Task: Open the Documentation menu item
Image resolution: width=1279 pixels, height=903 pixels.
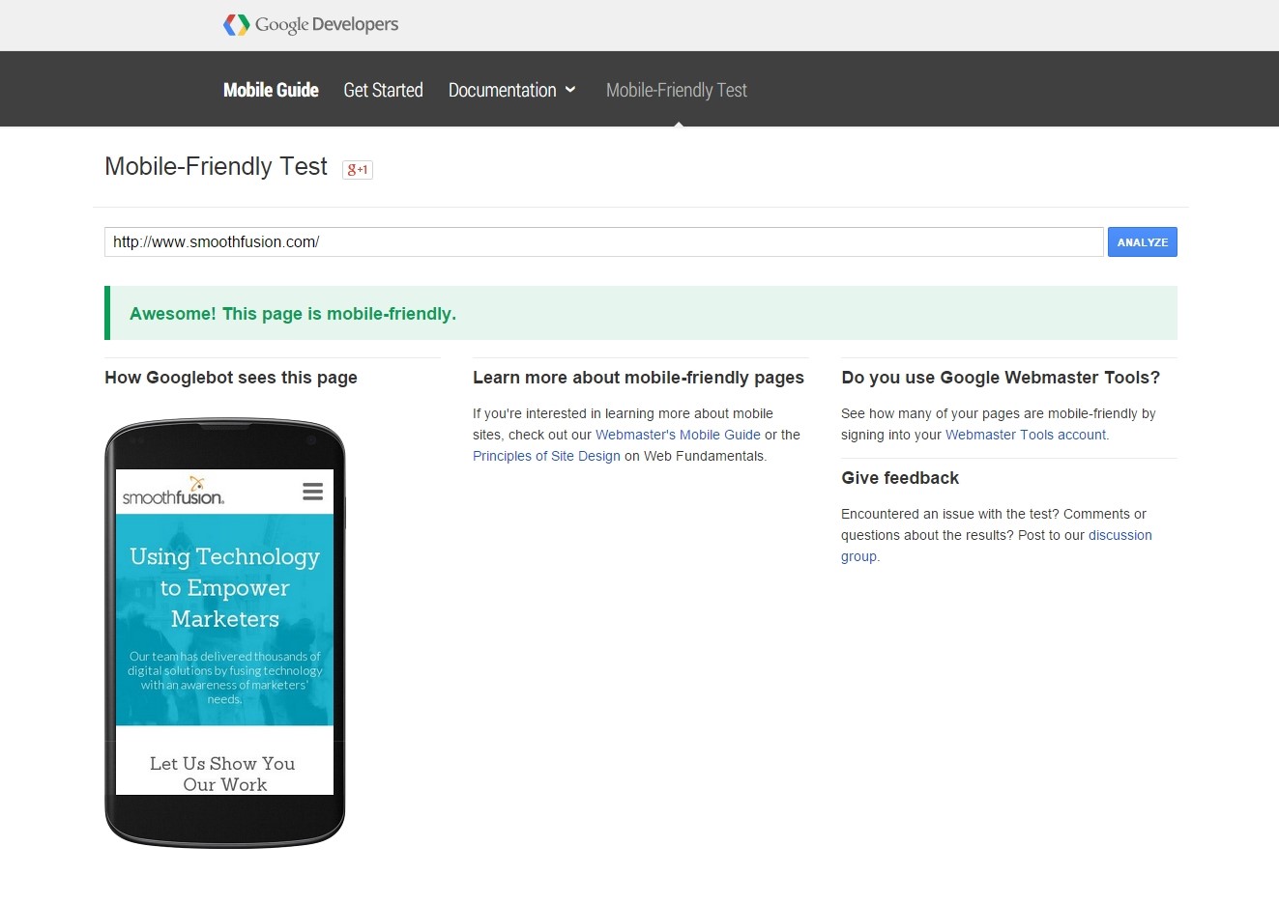Action: (x=503, y=90)
